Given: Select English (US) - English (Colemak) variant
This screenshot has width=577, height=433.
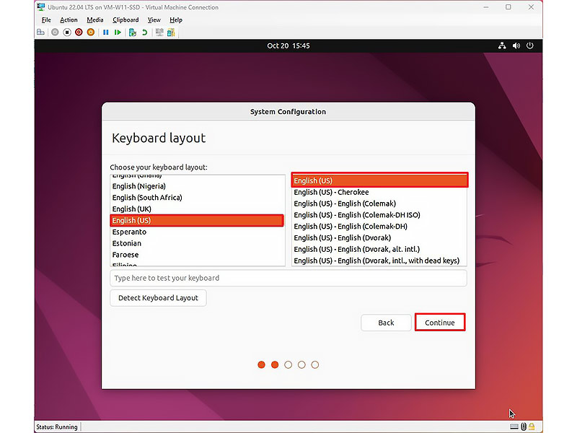Looking at the screenshot, I should coord(379,204).
